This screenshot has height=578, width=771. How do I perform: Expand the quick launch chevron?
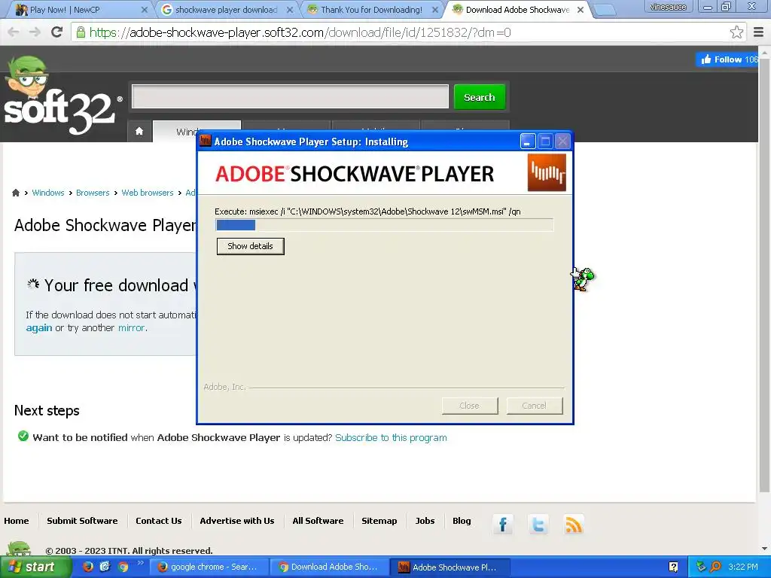[139, 563]
